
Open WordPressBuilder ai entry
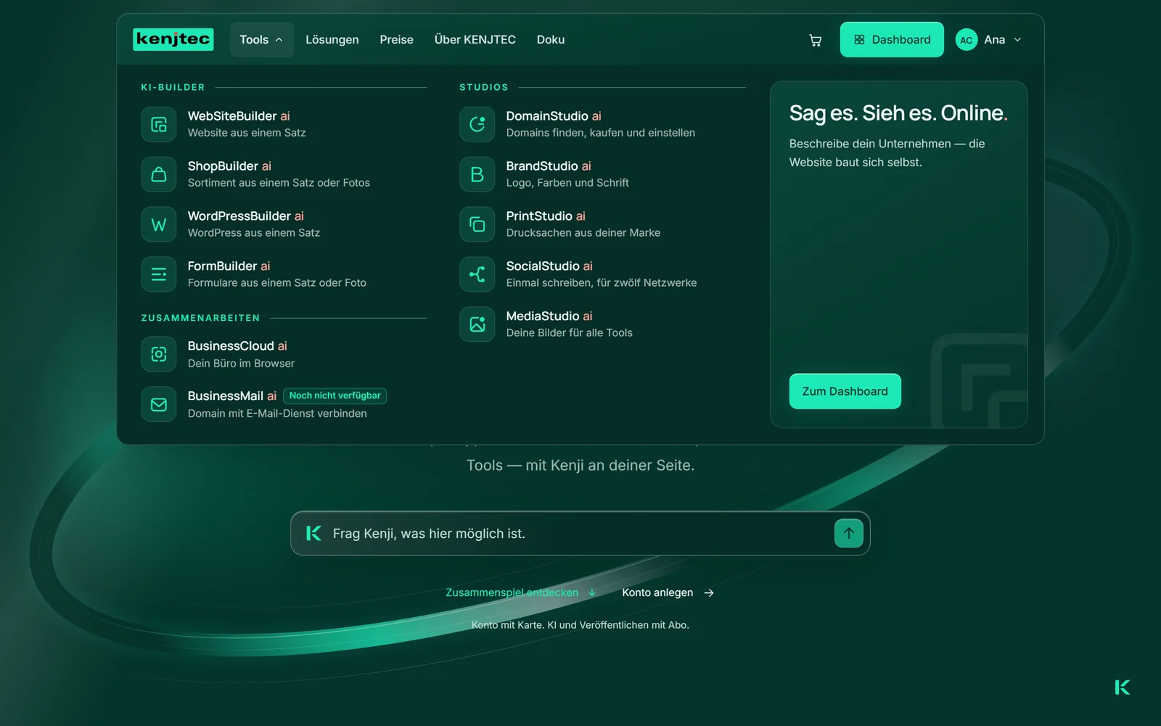pyautogui.click(x=283, y=224)
